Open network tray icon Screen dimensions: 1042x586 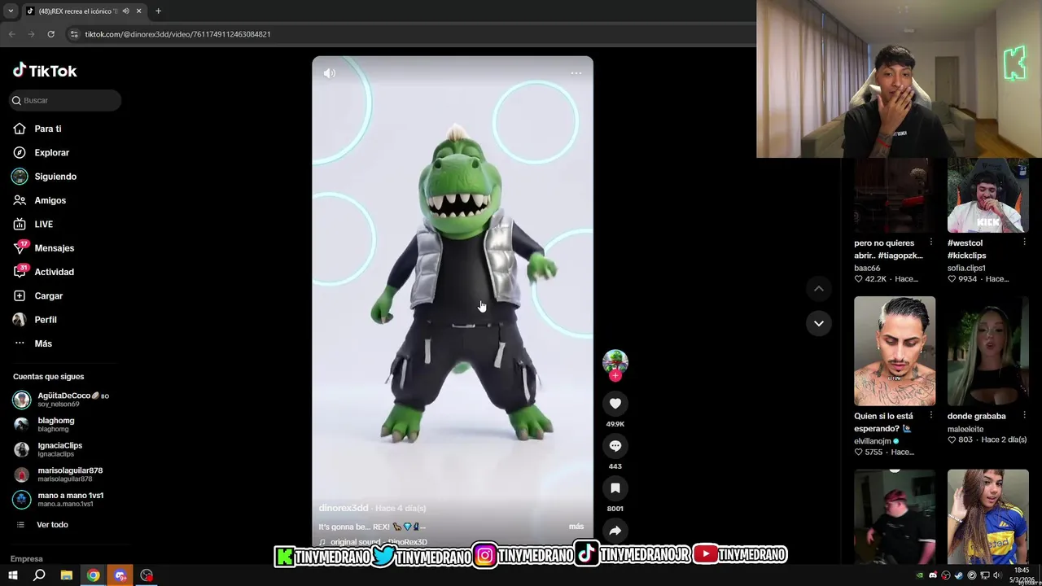click(985, 575)
